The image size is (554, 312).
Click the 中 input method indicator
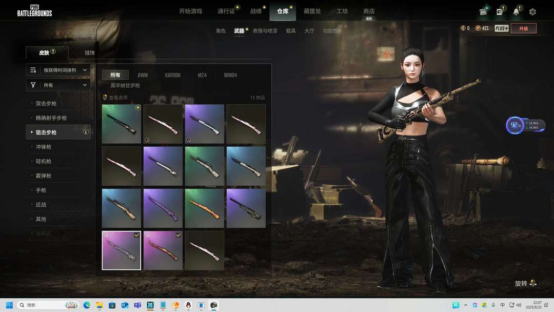(502, 305)
